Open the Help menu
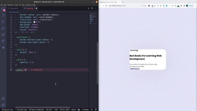197x111 pixels. point(34,5)
